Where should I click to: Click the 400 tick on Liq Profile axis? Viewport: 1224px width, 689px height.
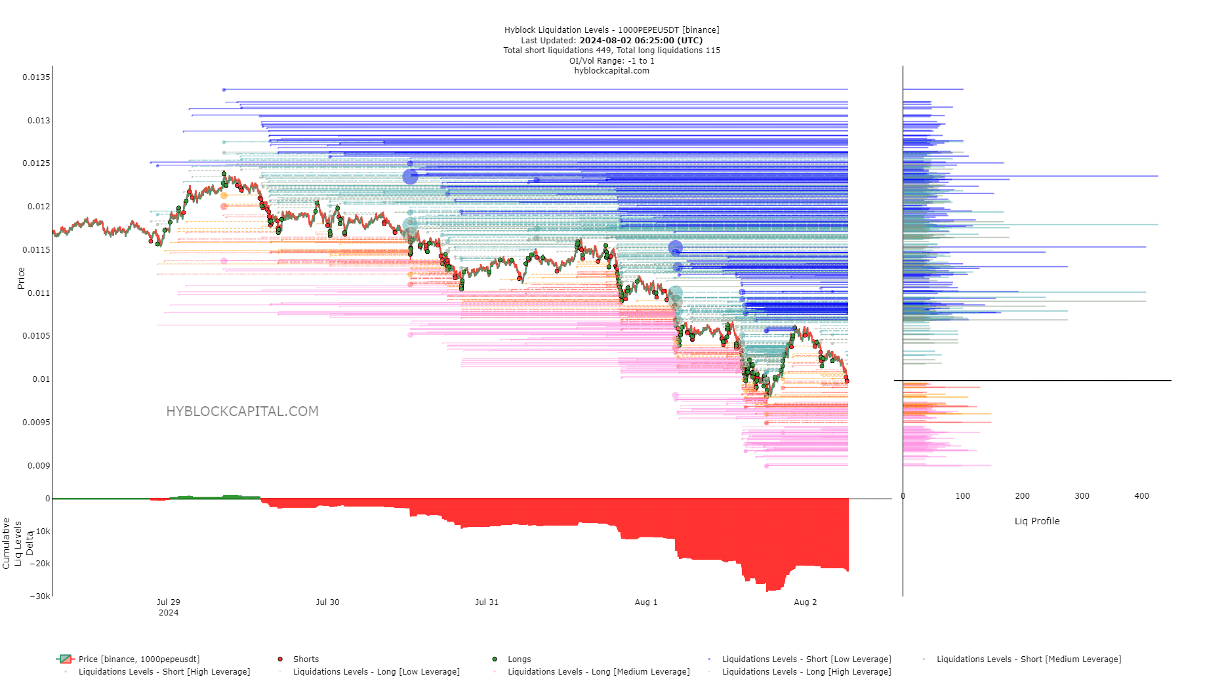click(x=1142, y=496)
